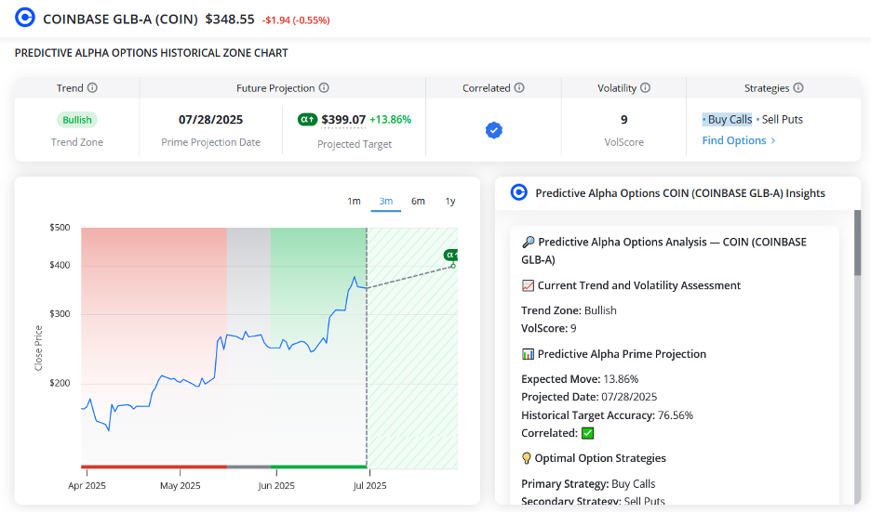
Task: Click the alpha target marker on the chart projection
Action: 450,255
